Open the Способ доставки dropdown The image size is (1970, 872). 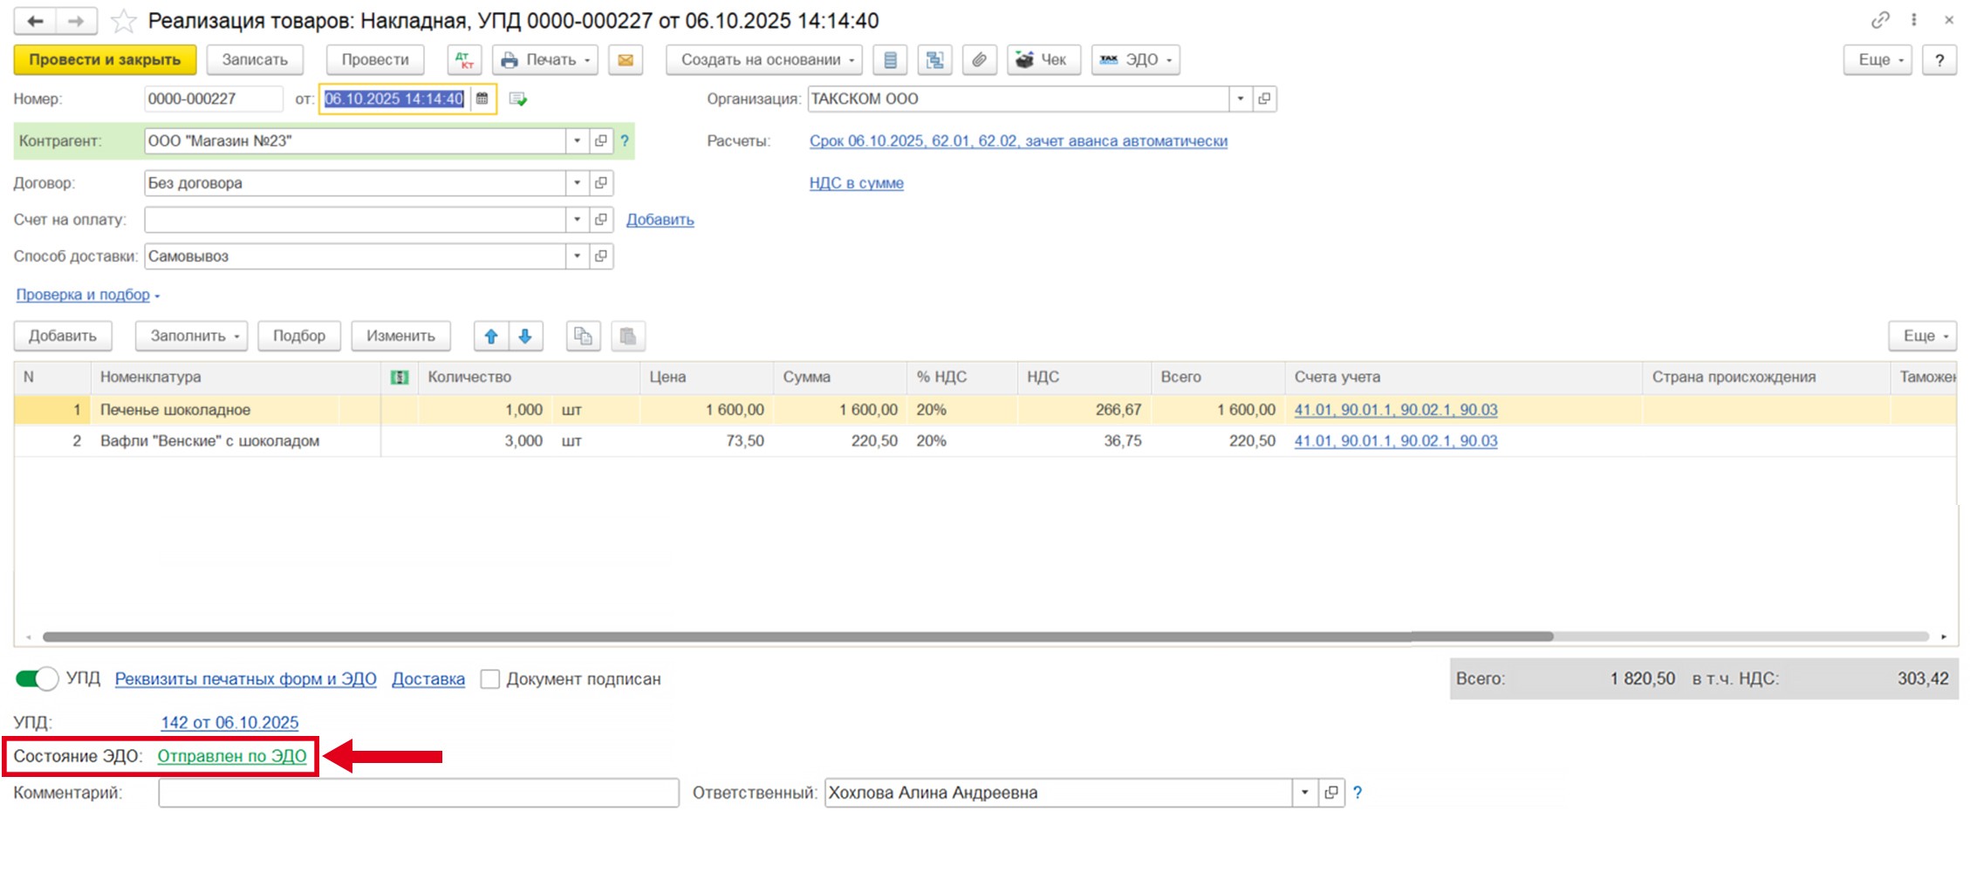point(577,256)
